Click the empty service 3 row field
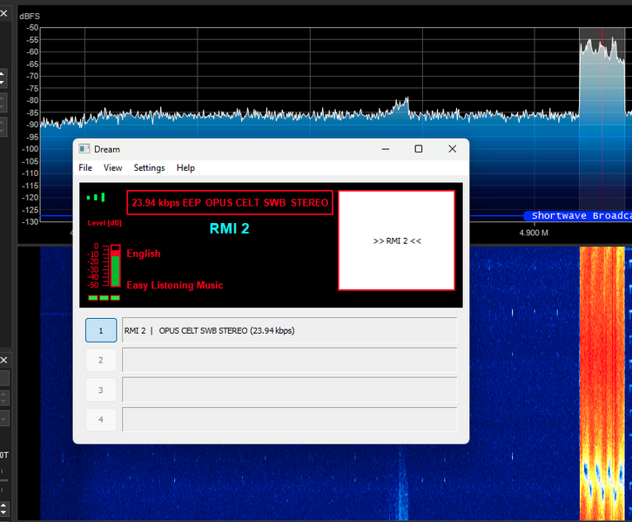Viewport: 632px width, 522px height. click(289, 390)
